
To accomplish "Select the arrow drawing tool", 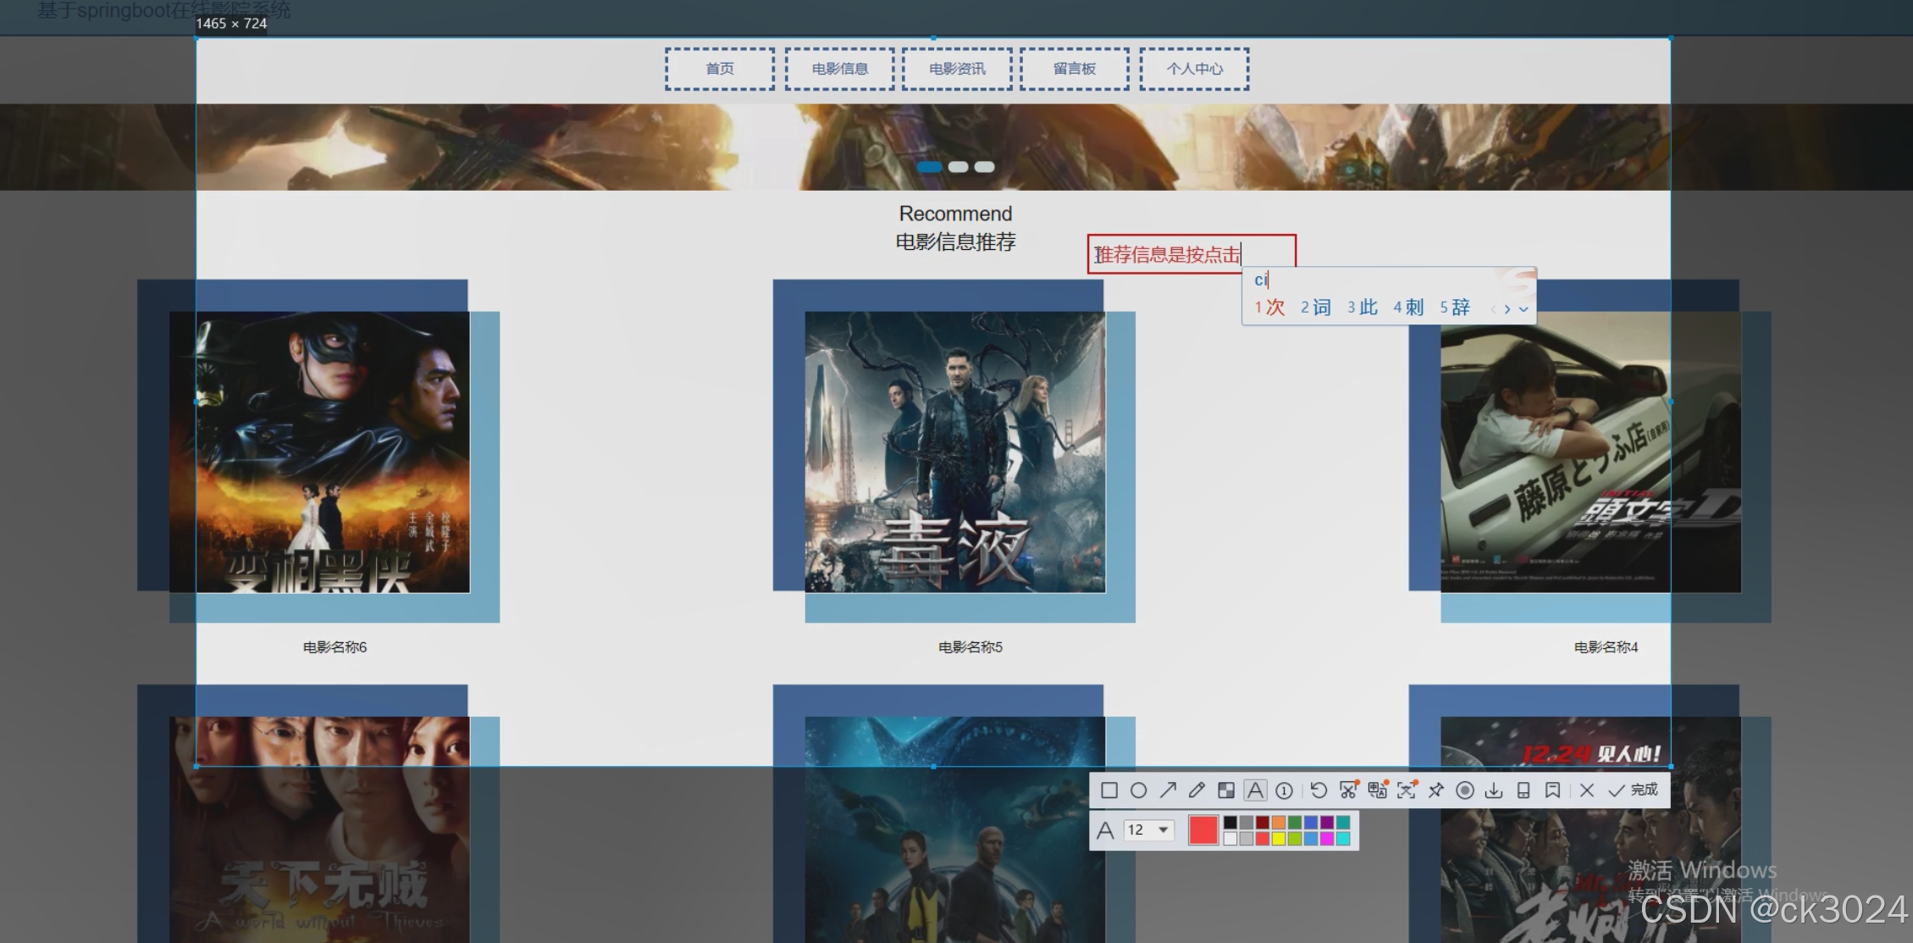I will click(1168, 790).
